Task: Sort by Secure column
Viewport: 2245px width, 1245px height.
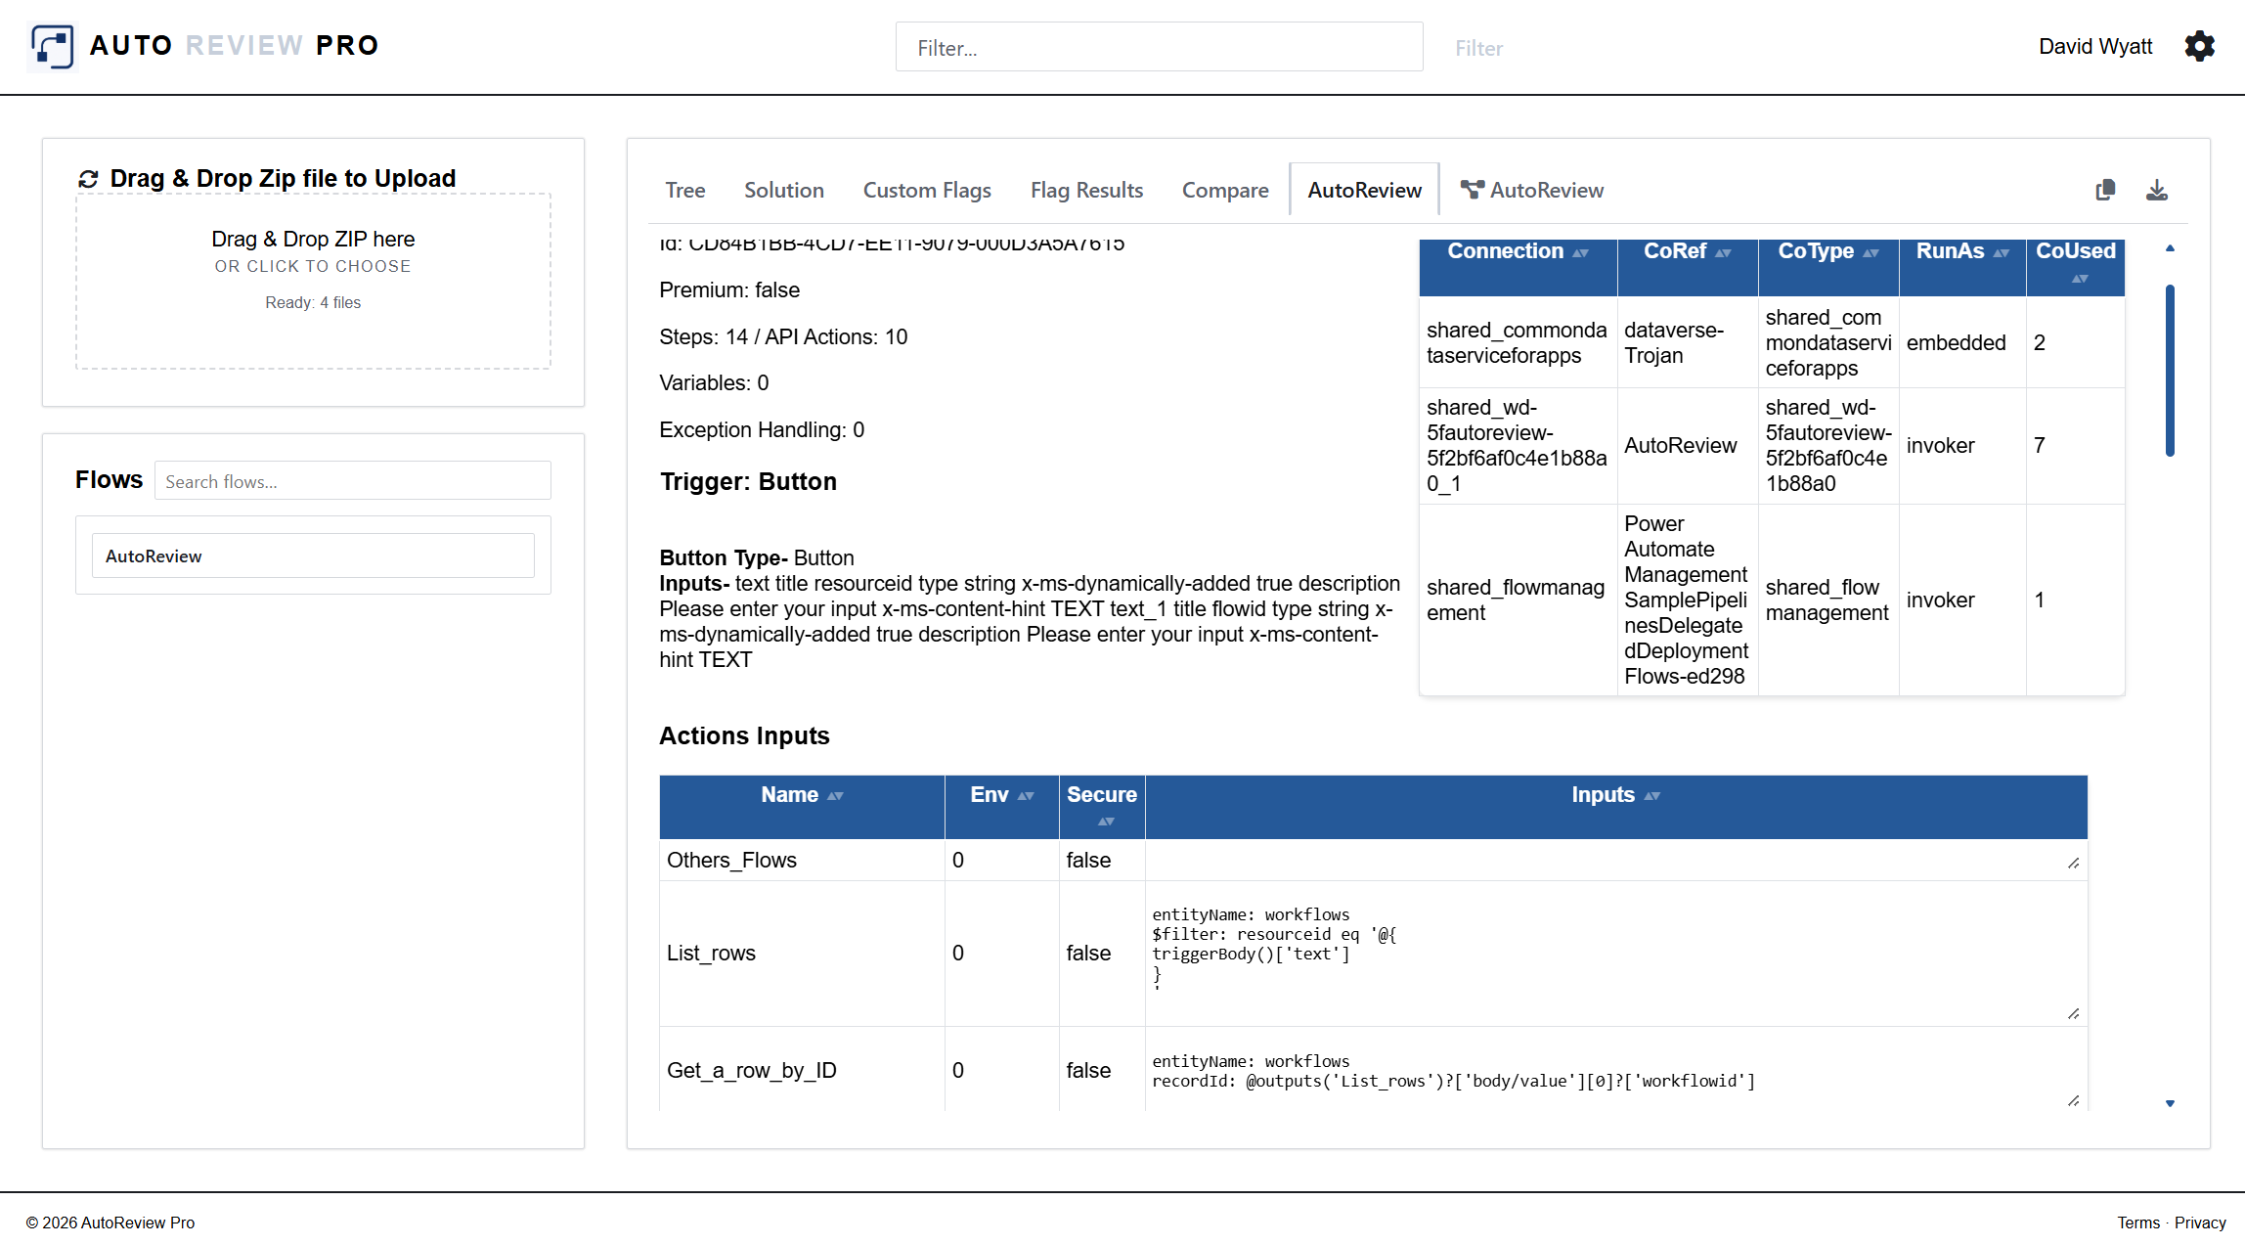Action: (1105, 822)
